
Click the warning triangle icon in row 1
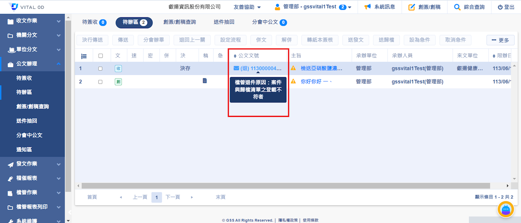click(x=293, y=68)
